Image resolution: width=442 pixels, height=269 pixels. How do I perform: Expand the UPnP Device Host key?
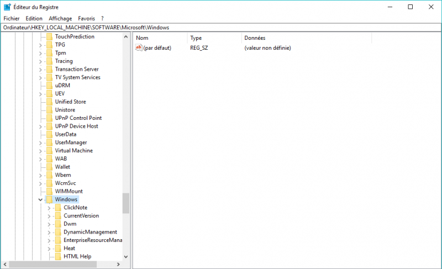point(40,126)
